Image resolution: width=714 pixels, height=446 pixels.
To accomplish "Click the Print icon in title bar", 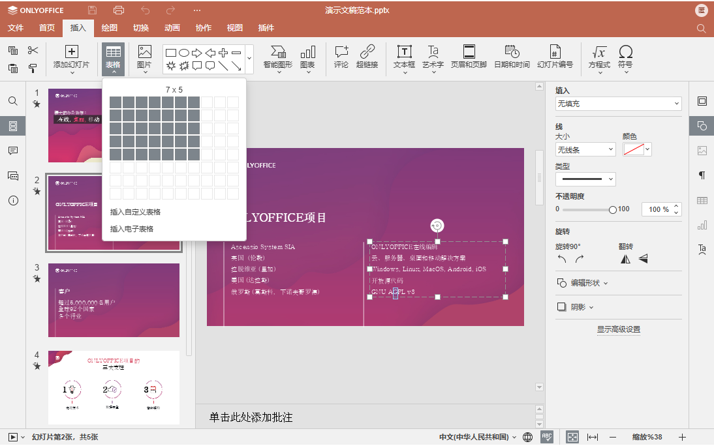I will tap(118, 10).
